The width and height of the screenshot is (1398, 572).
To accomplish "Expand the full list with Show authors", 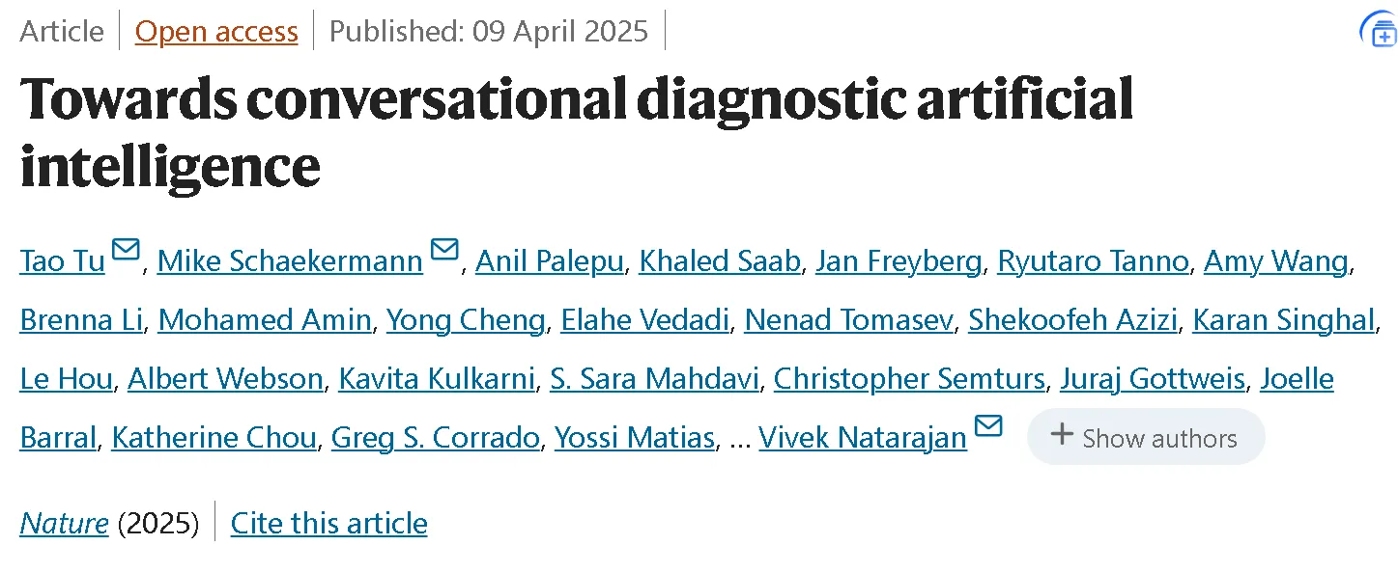I will pos(1146,437).
